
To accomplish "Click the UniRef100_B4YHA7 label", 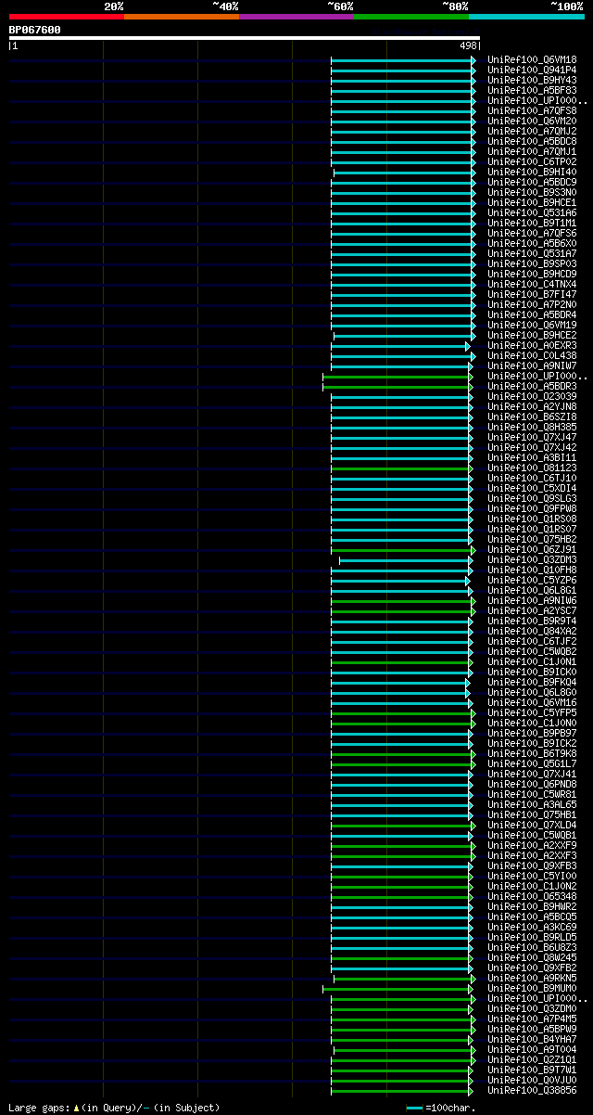I will point(532,1039).
